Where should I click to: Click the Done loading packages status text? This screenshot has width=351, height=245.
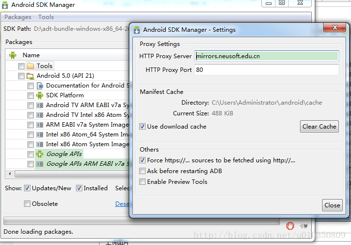38,232
